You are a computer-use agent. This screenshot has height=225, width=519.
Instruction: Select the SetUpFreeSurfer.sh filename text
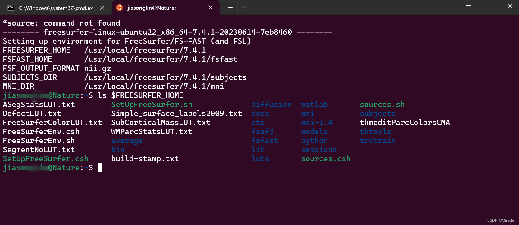(152, 104)
